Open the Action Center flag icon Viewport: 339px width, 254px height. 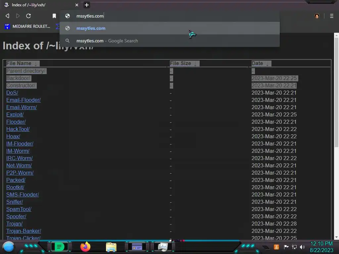286,247
